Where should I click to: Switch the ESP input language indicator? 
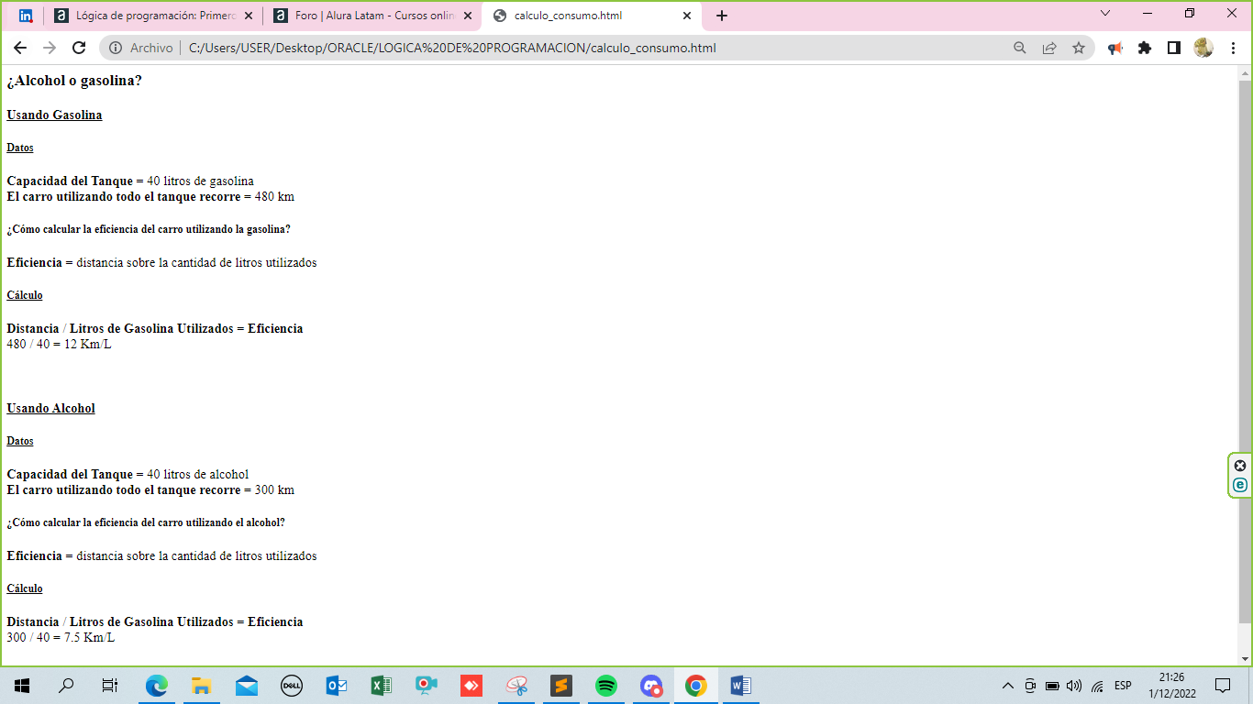1123,686
